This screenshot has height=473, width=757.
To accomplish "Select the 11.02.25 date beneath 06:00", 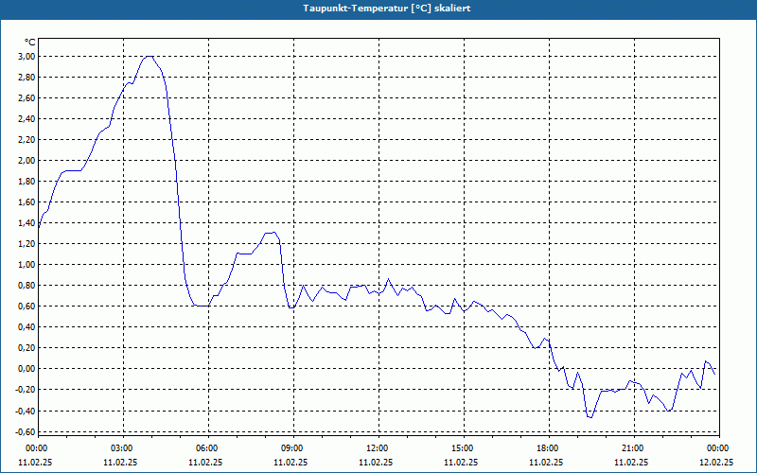I will click(205, 462).
